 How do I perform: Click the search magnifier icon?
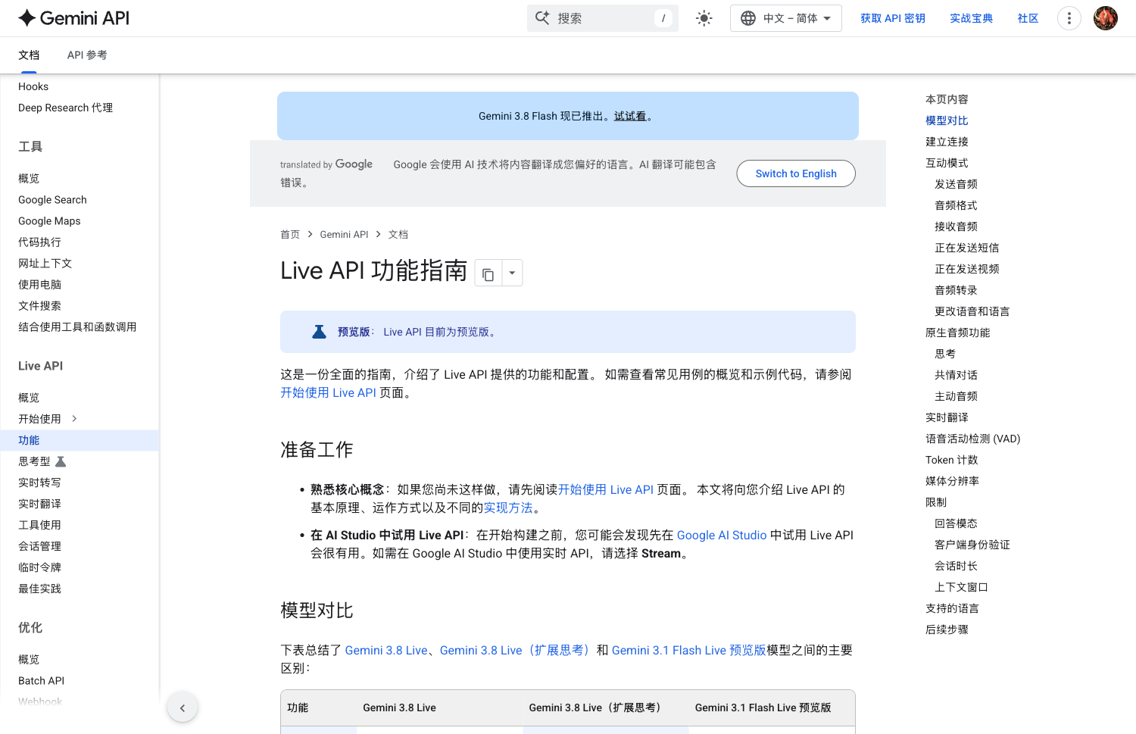pos(542,18)
